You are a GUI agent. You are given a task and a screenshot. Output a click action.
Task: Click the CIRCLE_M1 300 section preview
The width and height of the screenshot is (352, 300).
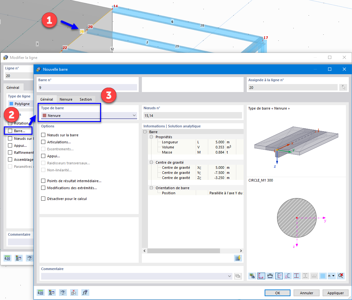[x=297, y=218]
